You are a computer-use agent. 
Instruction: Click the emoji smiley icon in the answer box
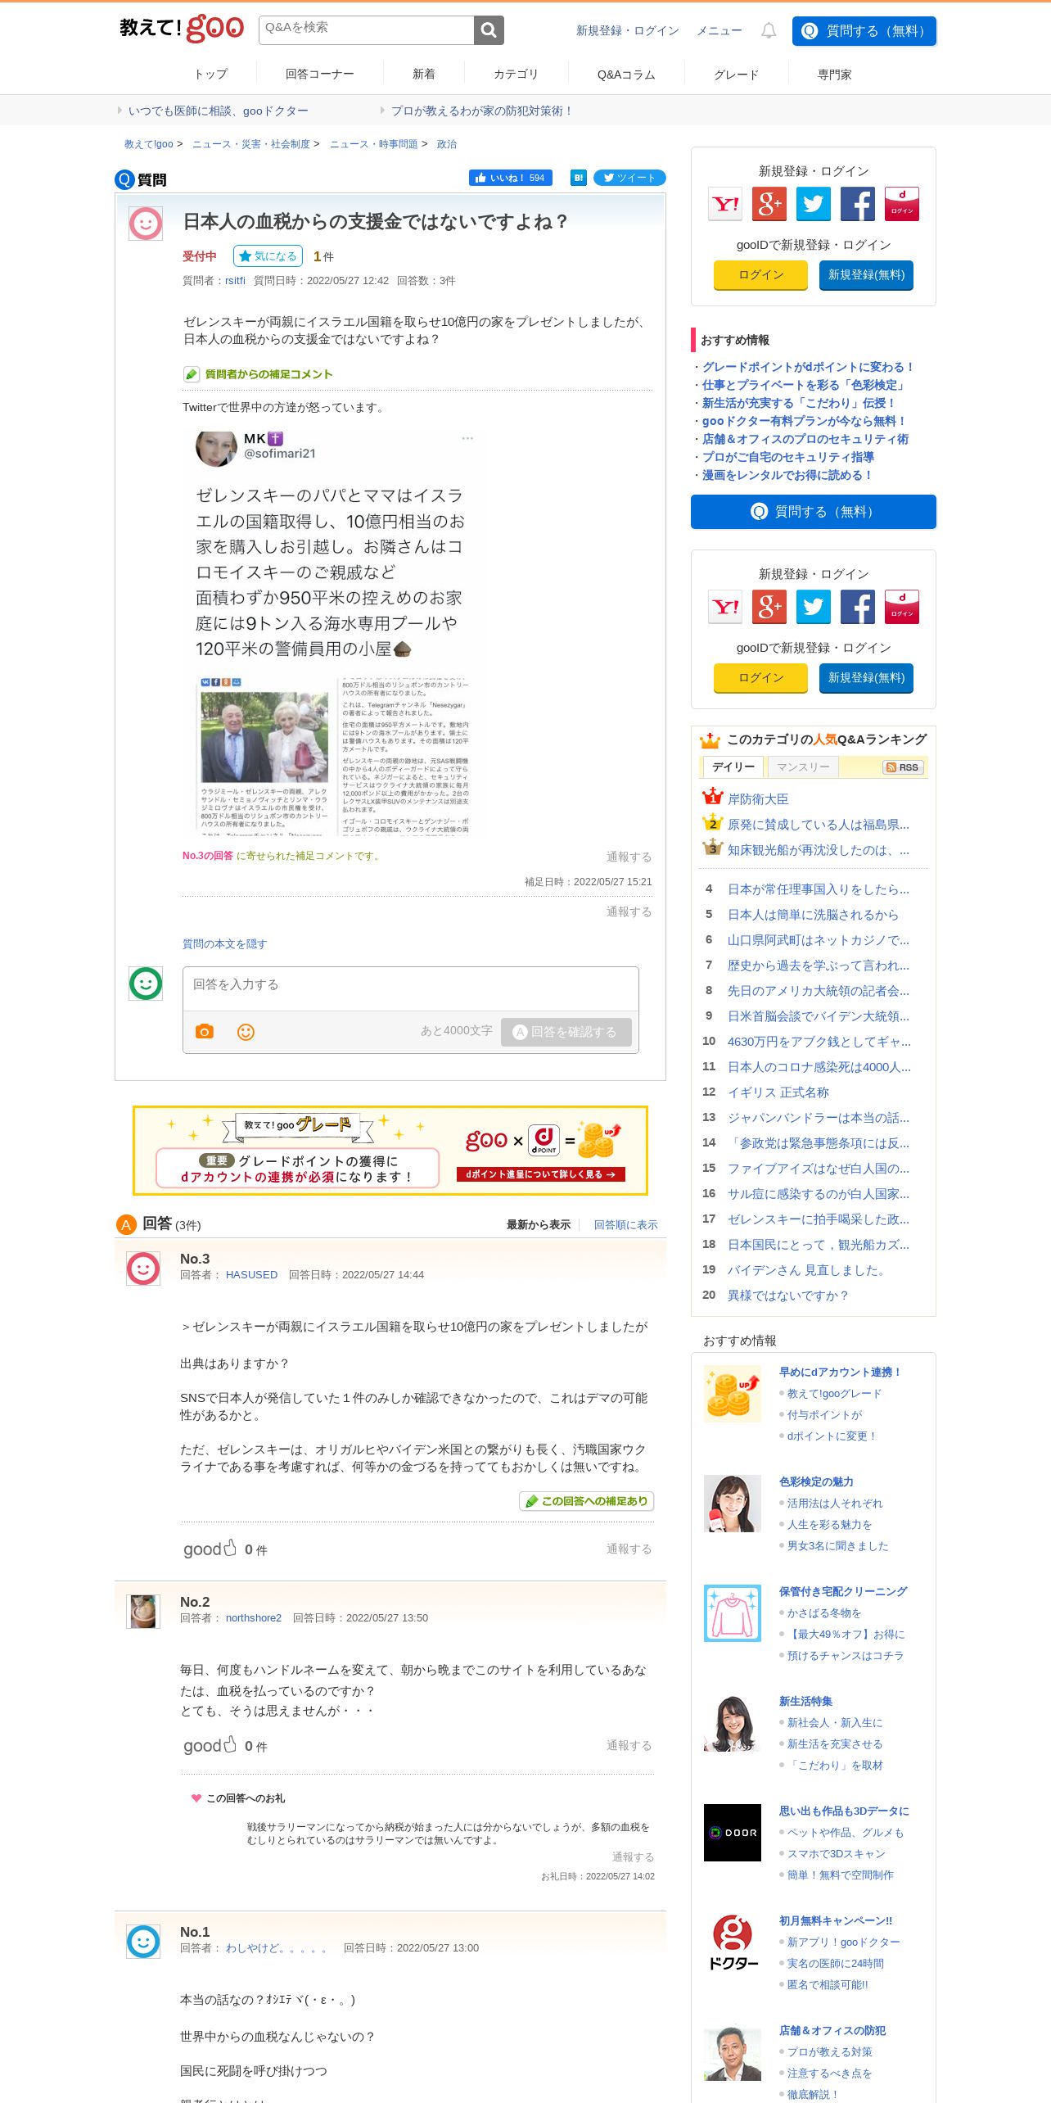[x=246, y=1032]
